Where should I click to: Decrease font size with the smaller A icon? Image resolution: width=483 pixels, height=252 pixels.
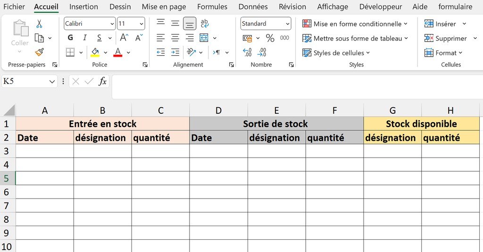[139, 38]
